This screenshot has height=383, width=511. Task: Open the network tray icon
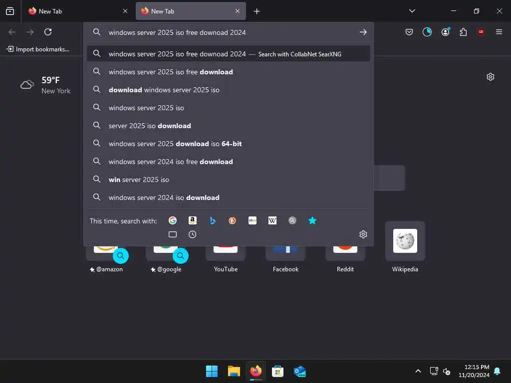coord(434,371)
